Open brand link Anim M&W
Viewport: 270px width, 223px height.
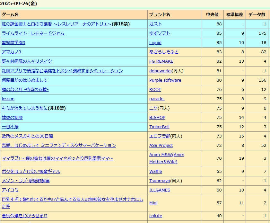click(167, 158)
